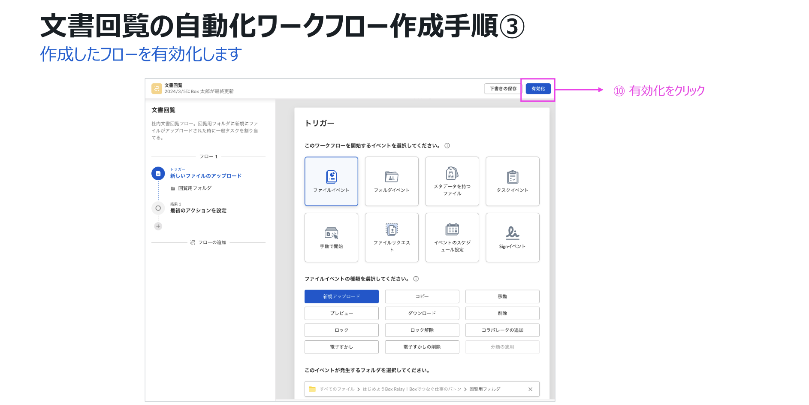Select the 新規アップロード event type
The height and width of the screenshot is (405, 809).
(x=341, y=296)
